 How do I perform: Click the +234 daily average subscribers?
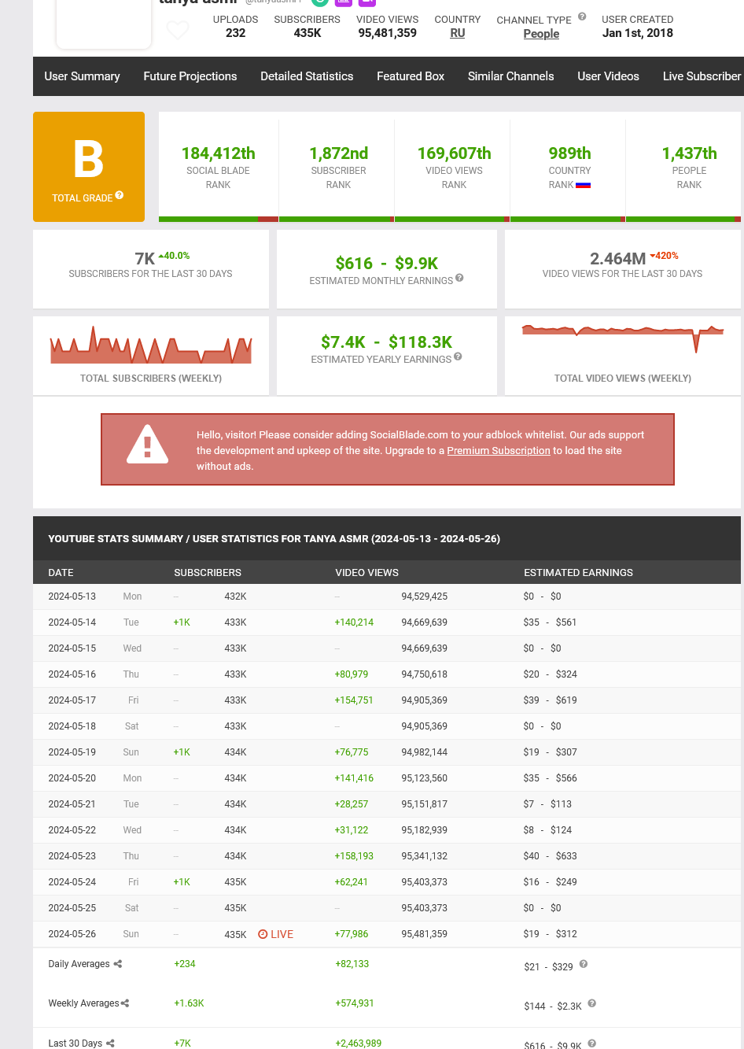[185, 964]
